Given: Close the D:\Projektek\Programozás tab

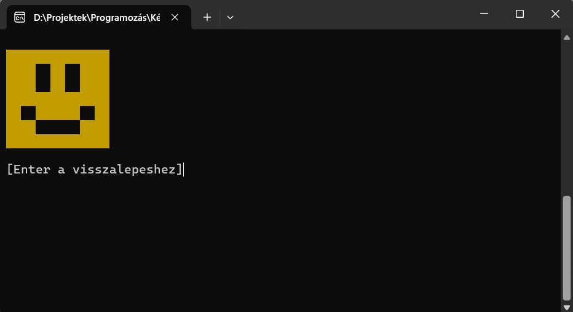Looking at the screenshot, I should [175, 17].
